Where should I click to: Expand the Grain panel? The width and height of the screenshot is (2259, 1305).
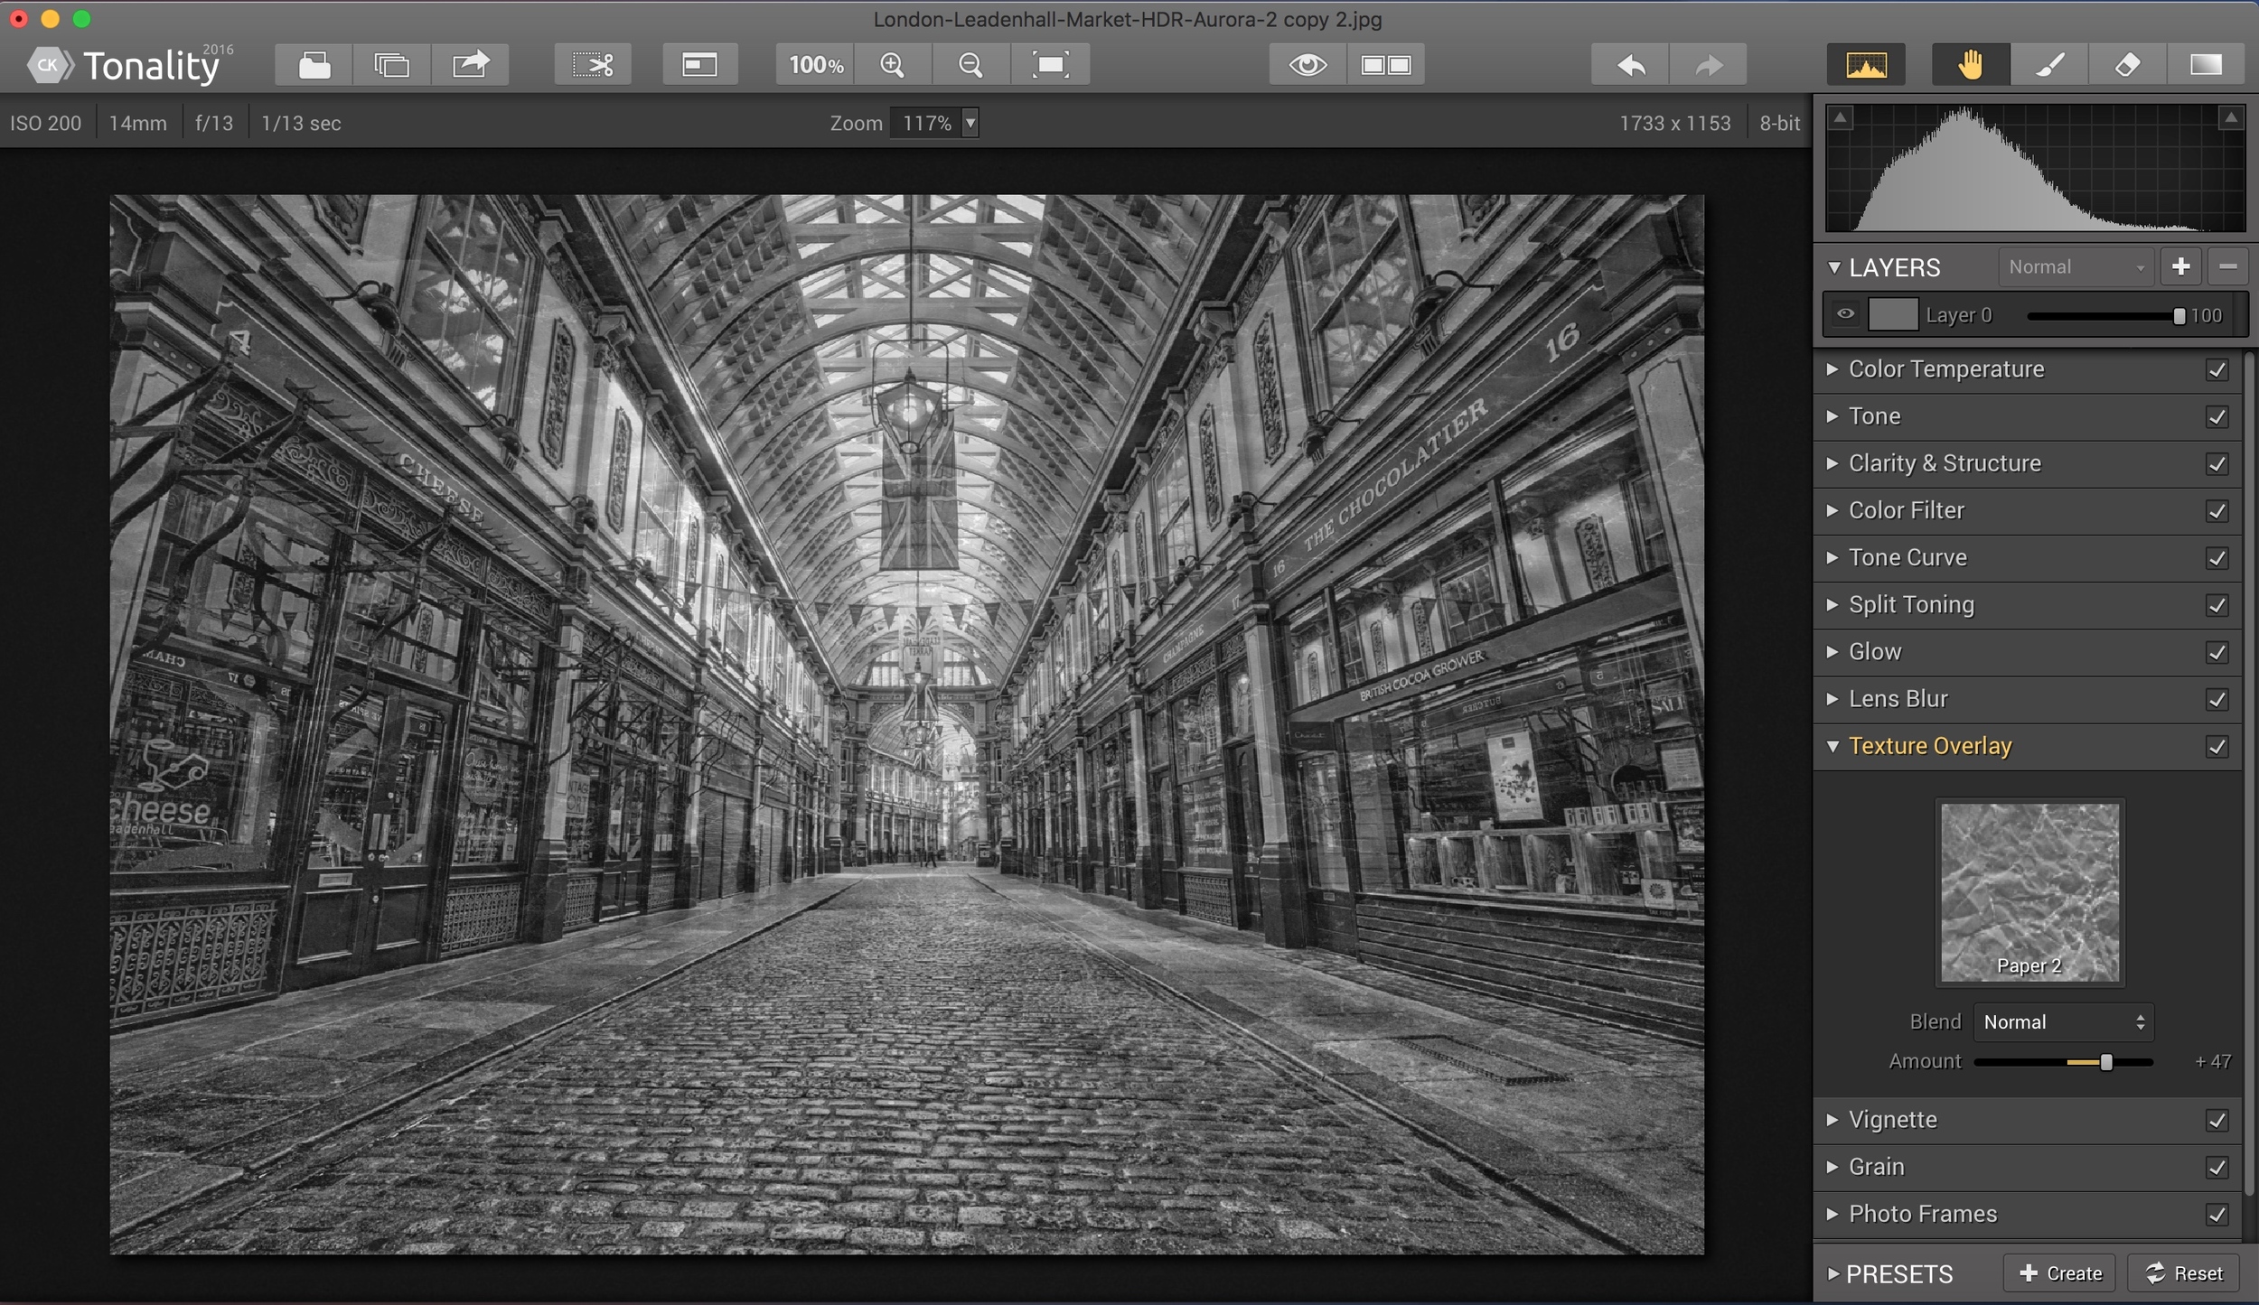point(1833,1167)
